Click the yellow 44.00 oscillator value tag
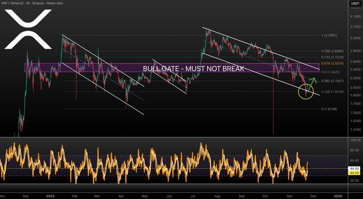363x199 pixels. (x=355, y=172)
